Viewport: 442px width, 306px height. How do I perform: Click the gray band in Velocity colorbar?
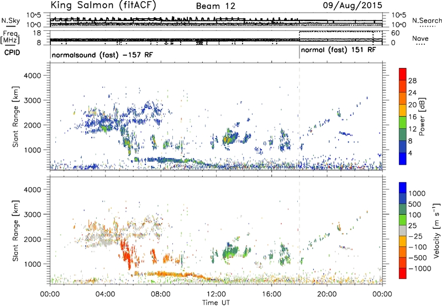coord(403,230)
